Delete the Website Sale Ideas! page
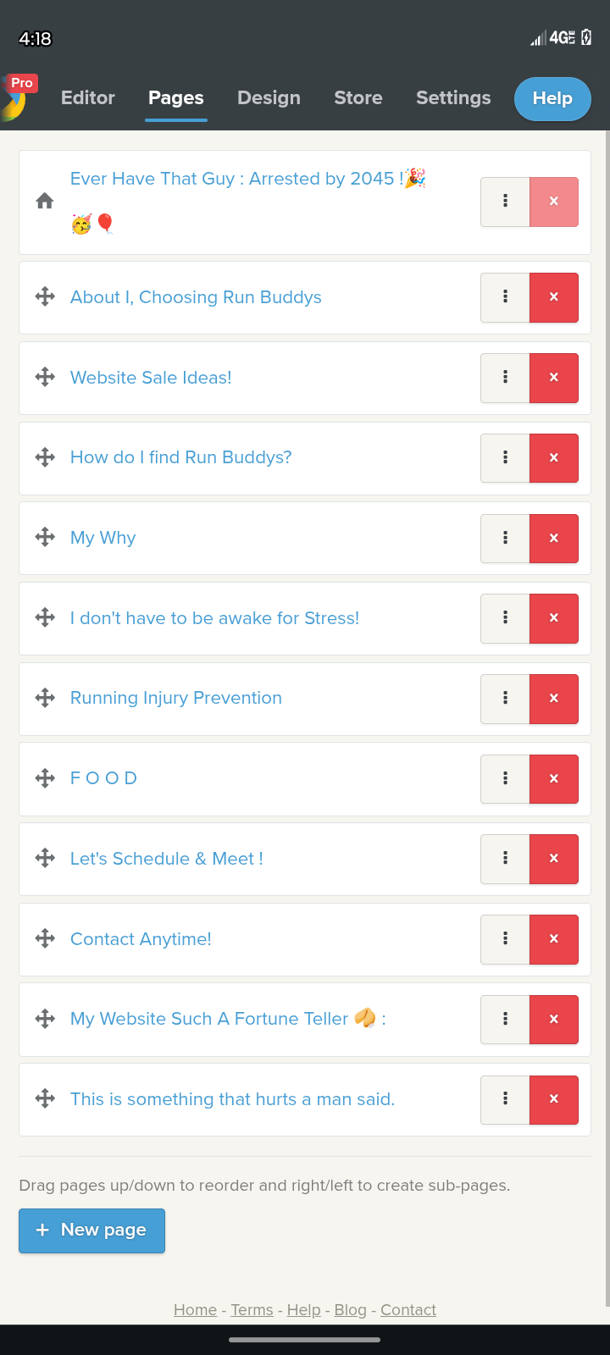The height and width of the screenshot is (1355, 610). click(553, 378)
